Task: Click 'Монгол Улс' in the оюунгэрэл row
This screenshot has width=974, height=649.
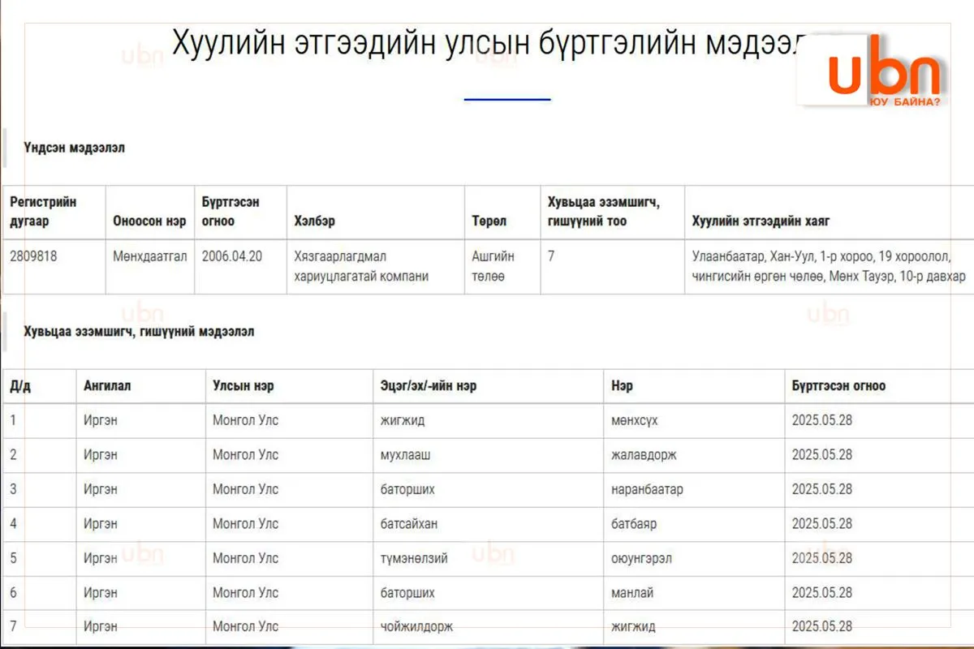Action: 245,558
